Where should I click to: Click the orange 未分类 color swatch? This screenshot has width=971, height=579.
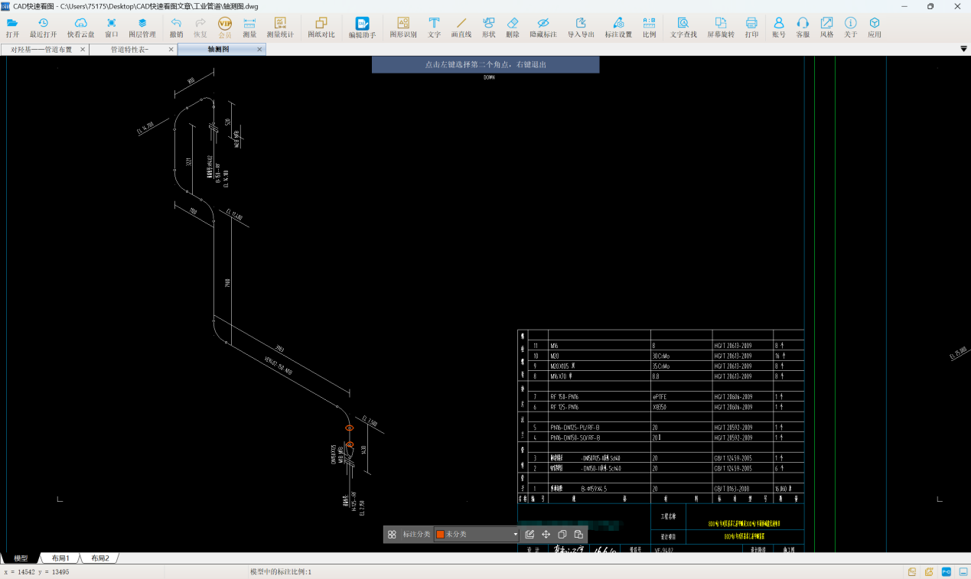[440, 535]
